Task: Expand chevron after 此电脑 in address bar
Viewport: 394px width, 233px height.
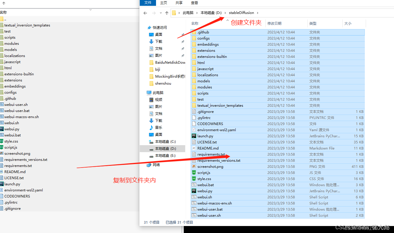Action: tap(197, 13)
